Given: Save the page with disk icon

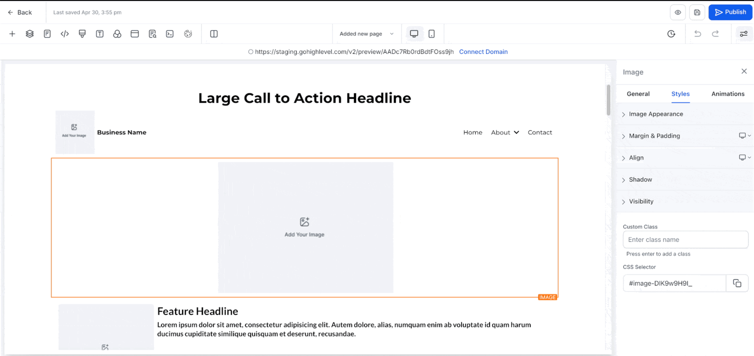Looking at the screenshot, I should (697, 12).
